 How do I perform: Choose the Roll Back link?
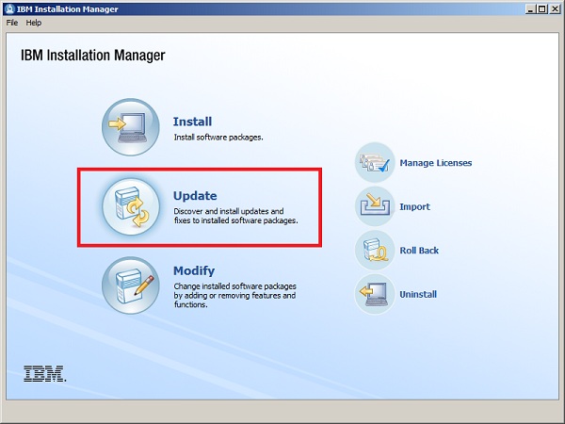(419, 251)
